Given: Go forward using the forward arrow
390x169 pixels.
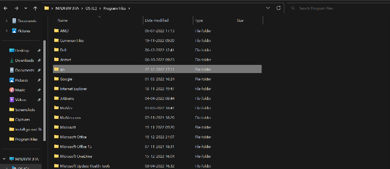Looking at the screenshot, I should click(16, 8).
